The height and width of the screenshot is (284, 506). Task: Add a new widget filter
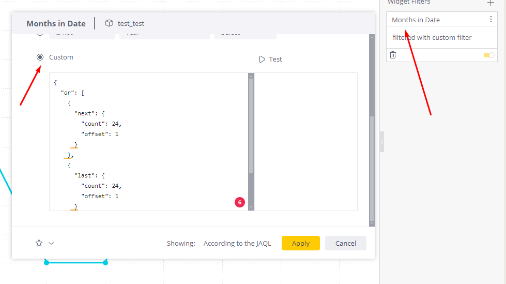pyautogui.click(x=490, y=3)
